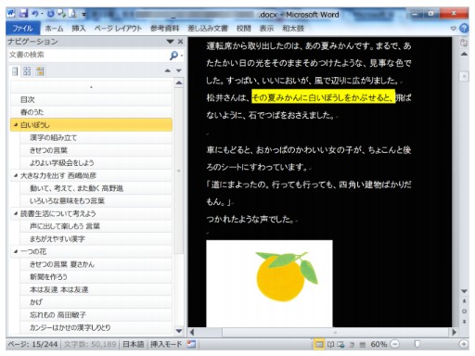
Task: Collapse the 一つの花 heading
Action: coord(16,251)
